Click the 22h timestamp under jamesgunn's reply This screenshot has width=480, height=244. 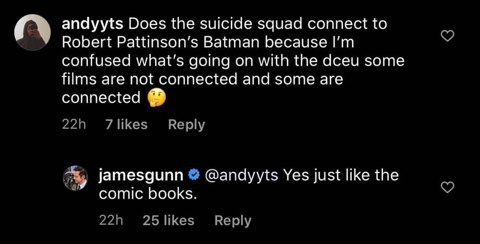pyautogui.click(x=111, y=221)
